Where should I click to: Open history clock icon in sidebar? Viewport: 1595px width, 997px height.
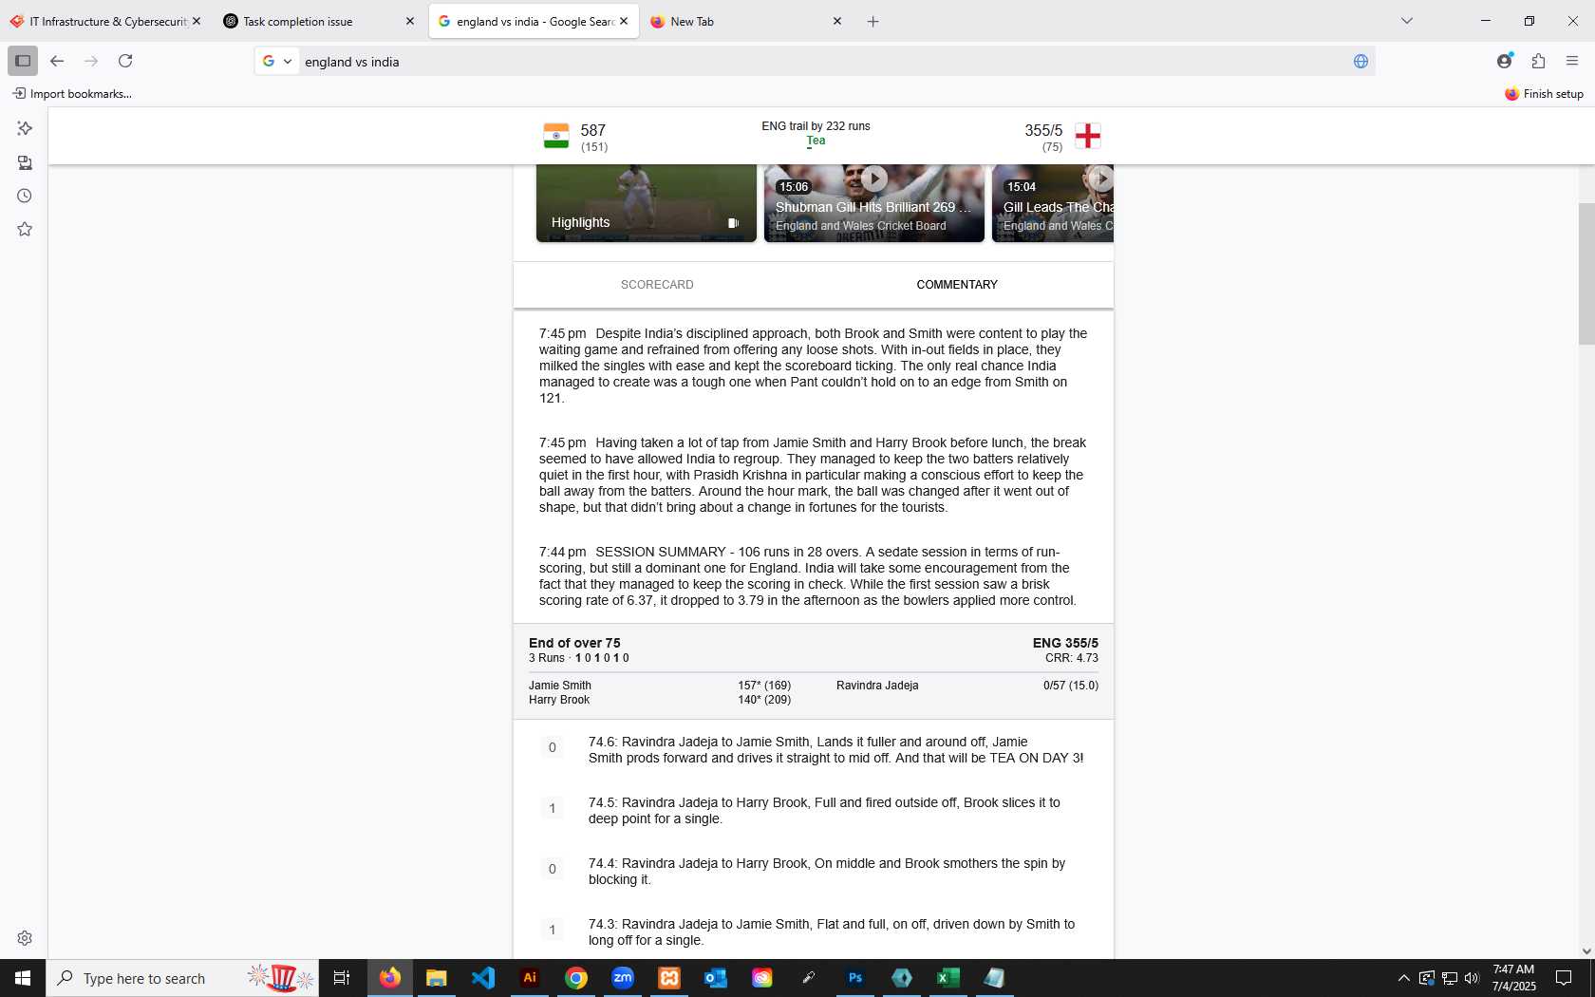pyautogui.click(x=25, y=196)
